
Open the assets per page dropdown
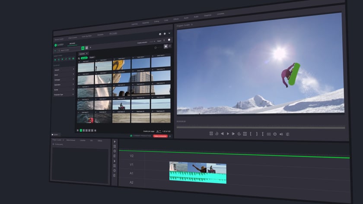pos(158,131)
